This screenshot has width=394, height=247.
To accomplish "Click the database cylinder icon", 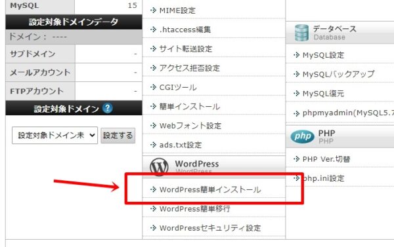I will pos(301,33).
